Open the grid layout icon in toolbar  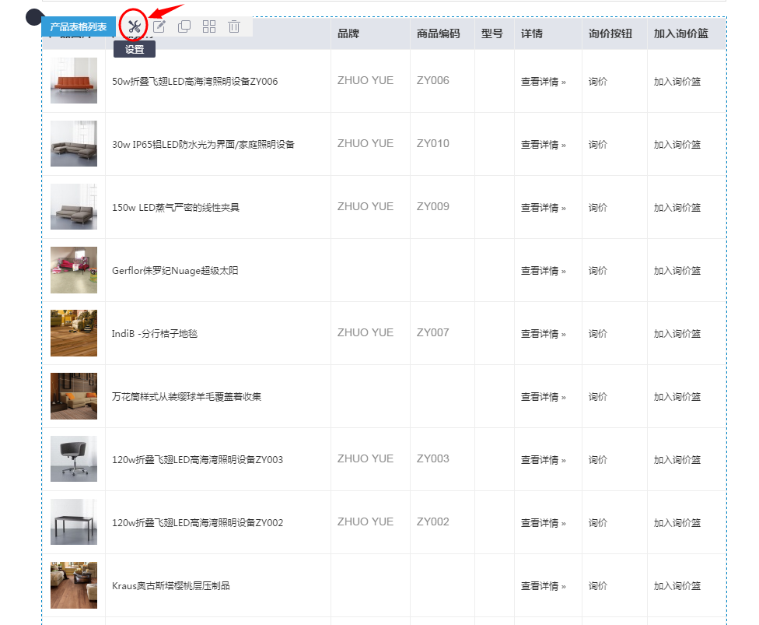208,26
